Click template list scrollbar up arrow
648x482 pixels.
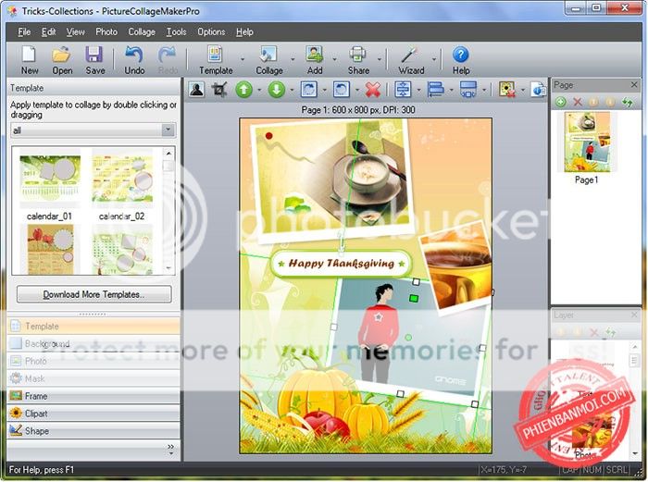tap(168, 154)
